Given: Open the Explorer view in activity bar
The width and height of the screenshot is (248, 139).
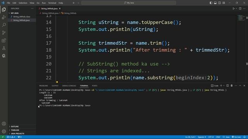Looking at the screenshot, I should point(4,10).
